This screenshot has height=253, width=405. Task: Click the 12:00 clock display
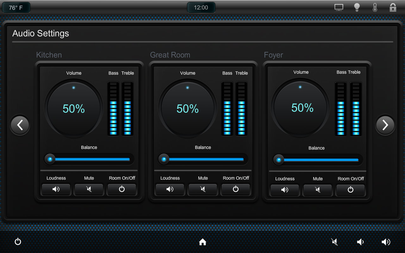[201, 8]
